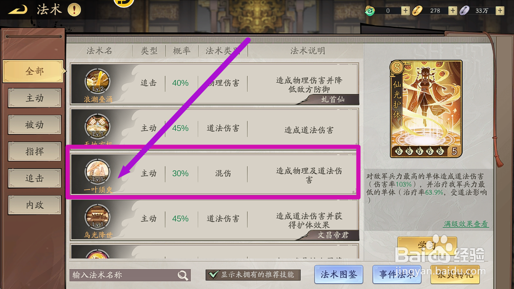Click the 仙光护体 card thumbnail
Viewport: 514px width, 289px height.
(426, 109)
